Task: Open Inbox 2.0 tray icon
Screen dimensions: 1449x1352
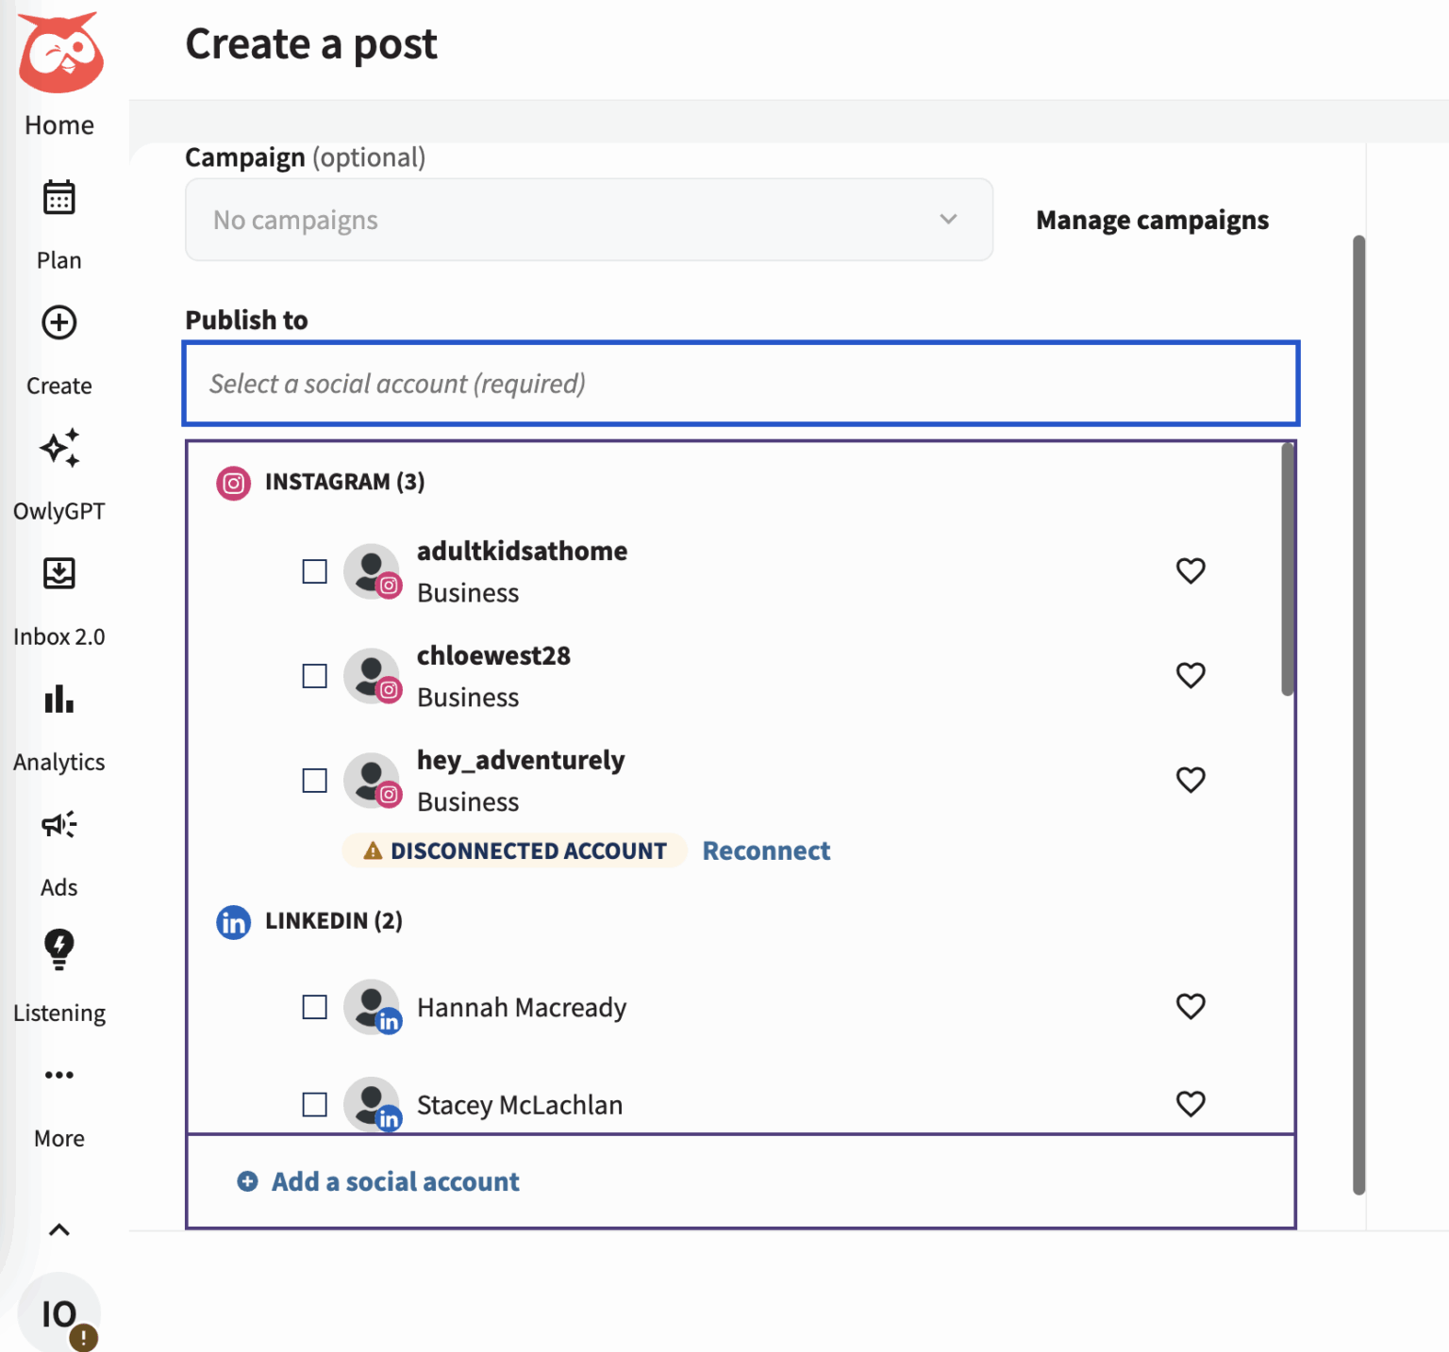Action: (x=59, y=573)
